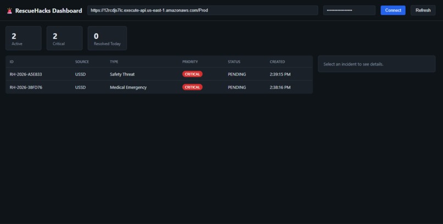Click the STATUS column header

[x=234, y=62]
